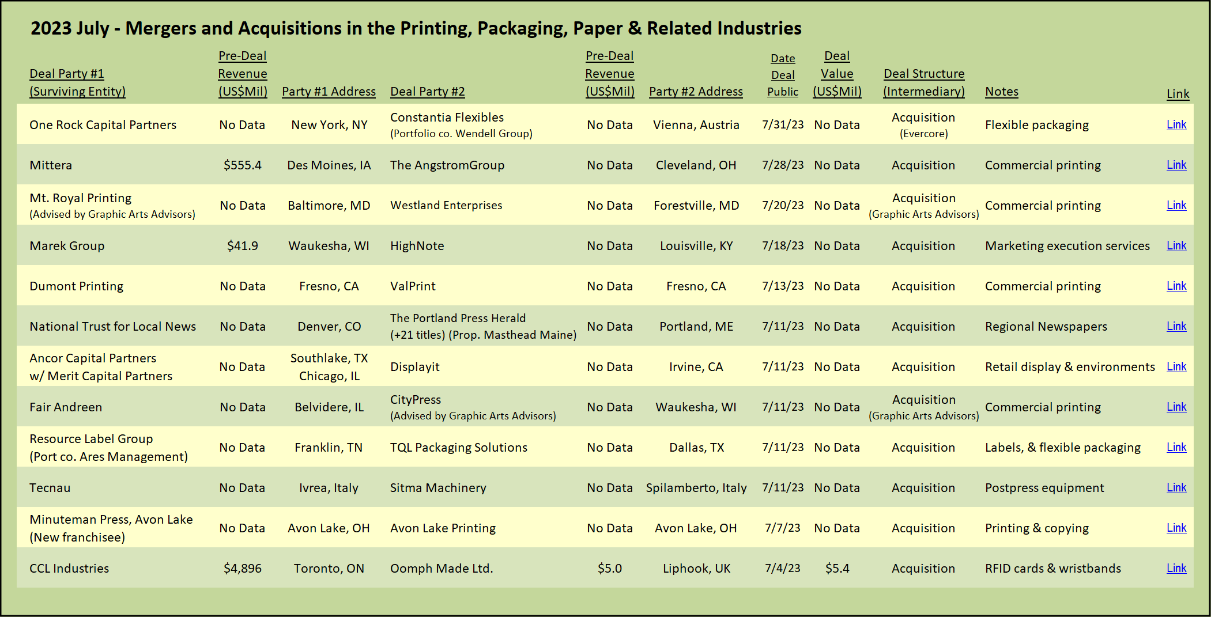1211x617 pixels.
Task: Select the Date Deal Public header
Action: (x=783, y=75)
